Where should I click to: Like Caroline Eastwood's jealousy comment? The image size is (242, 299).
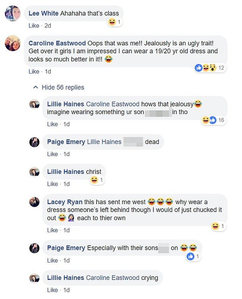(x=34, y=71)
